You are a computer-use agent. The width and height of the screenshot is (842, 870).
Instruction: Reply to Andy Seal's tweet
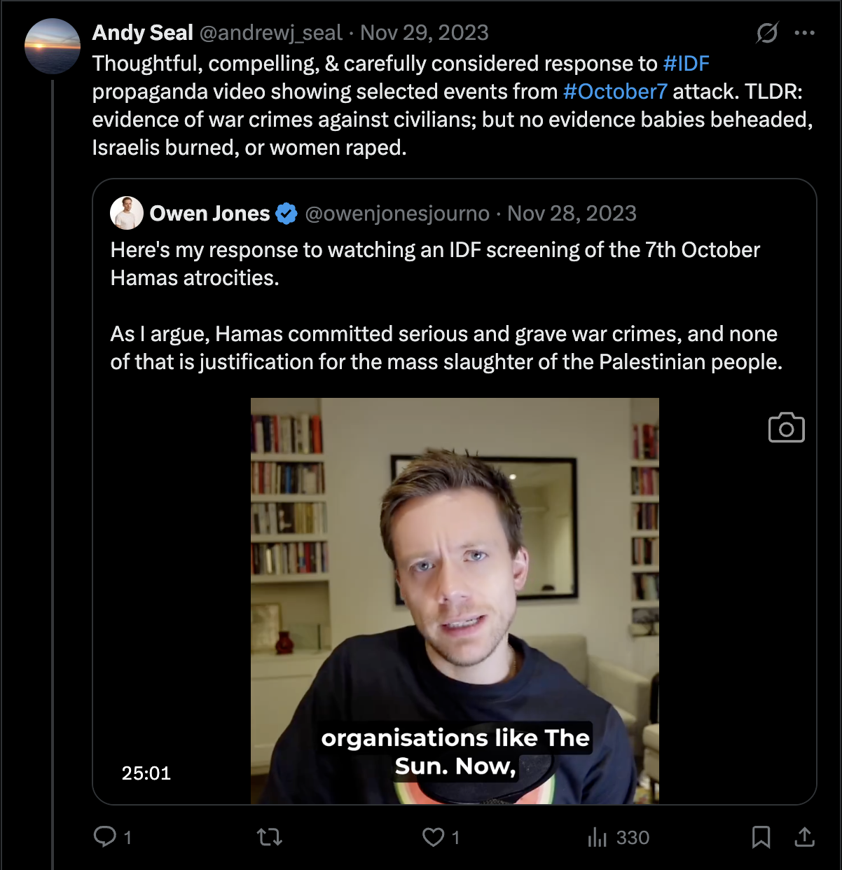tap(105, 836)
